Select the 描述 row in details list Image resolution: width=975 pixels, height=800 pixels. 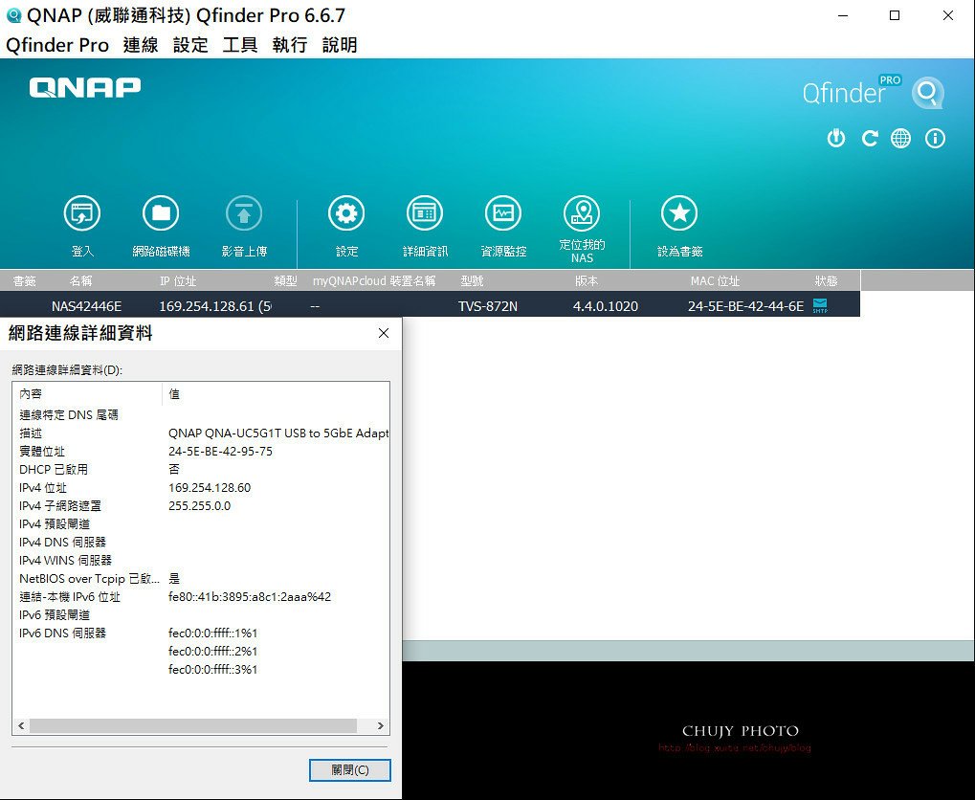pos(201,433)
